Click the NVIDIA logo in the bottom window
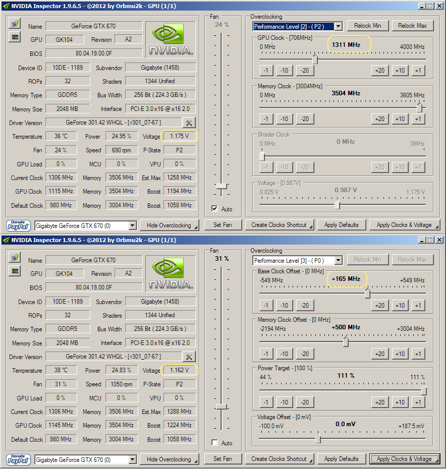The width and height of the screenshot is (446, 469). pos(171,273)
